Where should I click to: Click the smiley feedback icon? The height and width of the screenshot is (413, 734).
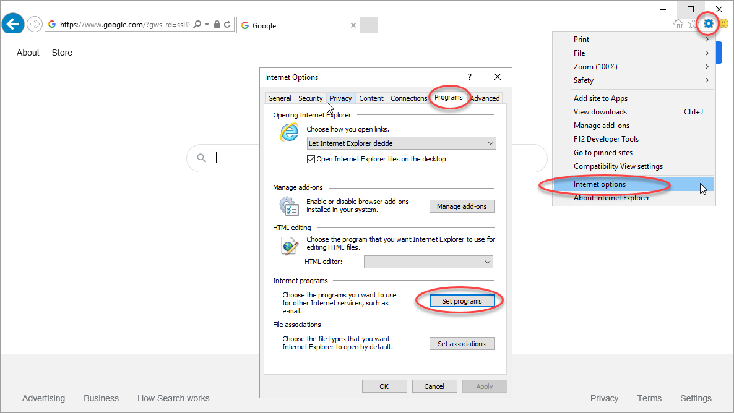point(723,24)
